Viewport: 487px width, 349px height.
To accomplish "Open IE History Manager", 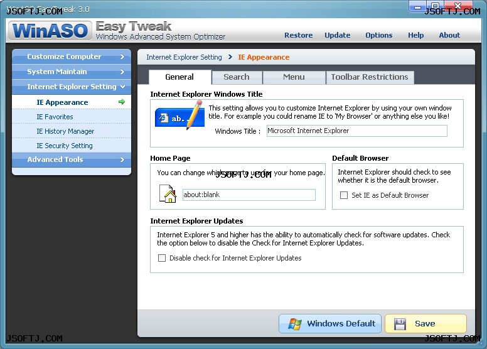I will [72, 131].
